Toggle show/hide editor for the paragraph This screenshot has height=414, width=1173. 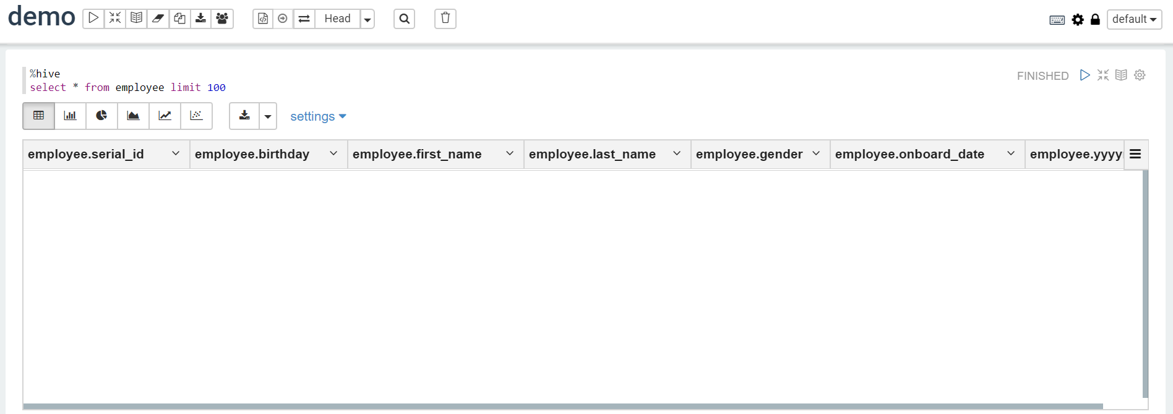(x=1103, y=75)
